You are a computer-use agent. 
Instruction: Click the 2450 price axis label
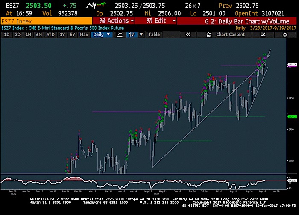pyautogui.click(x=291, y=98)
